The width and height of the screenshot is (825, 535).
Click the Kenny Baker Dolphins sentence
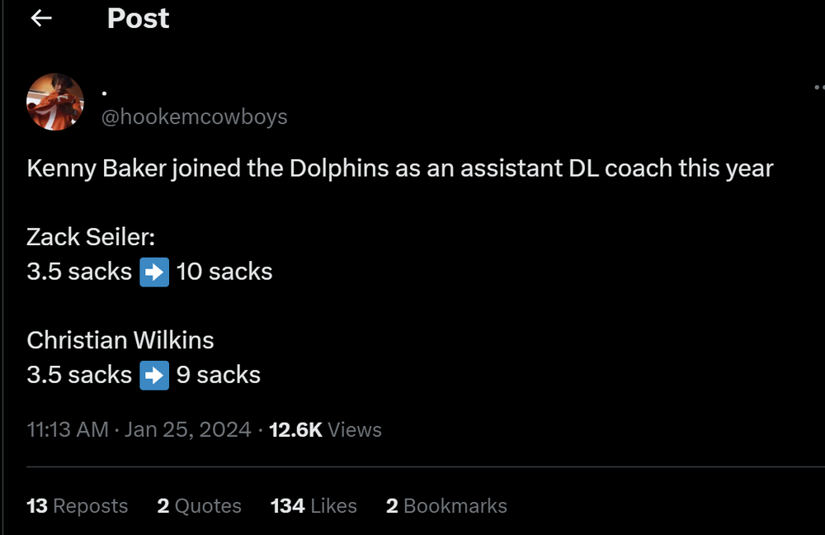point(400,168)
